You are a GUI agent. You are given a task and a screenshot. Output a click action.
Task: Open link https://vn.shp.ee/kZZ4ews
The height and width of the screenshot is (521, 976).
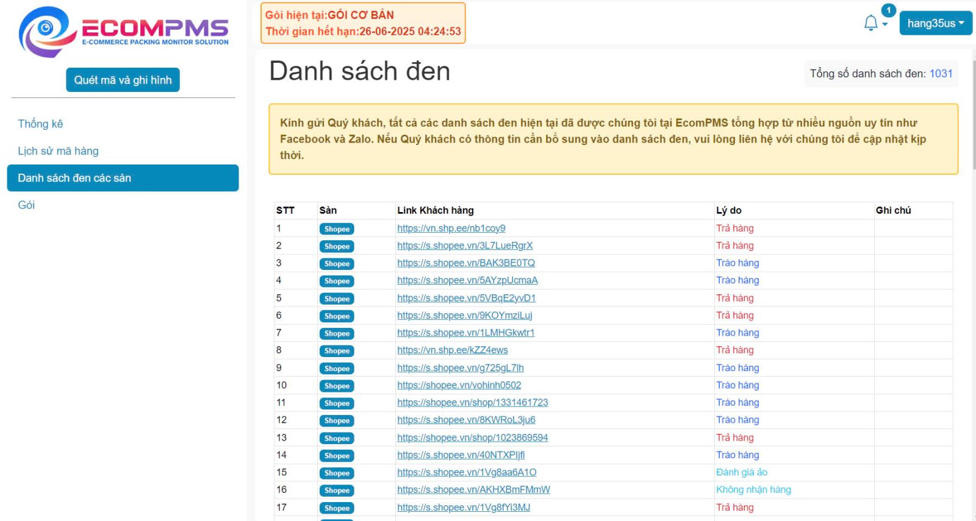coord(453,350)
